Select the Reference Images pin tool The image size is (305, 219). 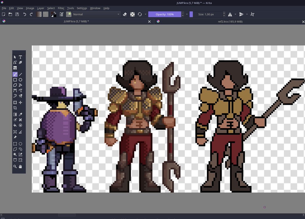[x=15, y=137]
